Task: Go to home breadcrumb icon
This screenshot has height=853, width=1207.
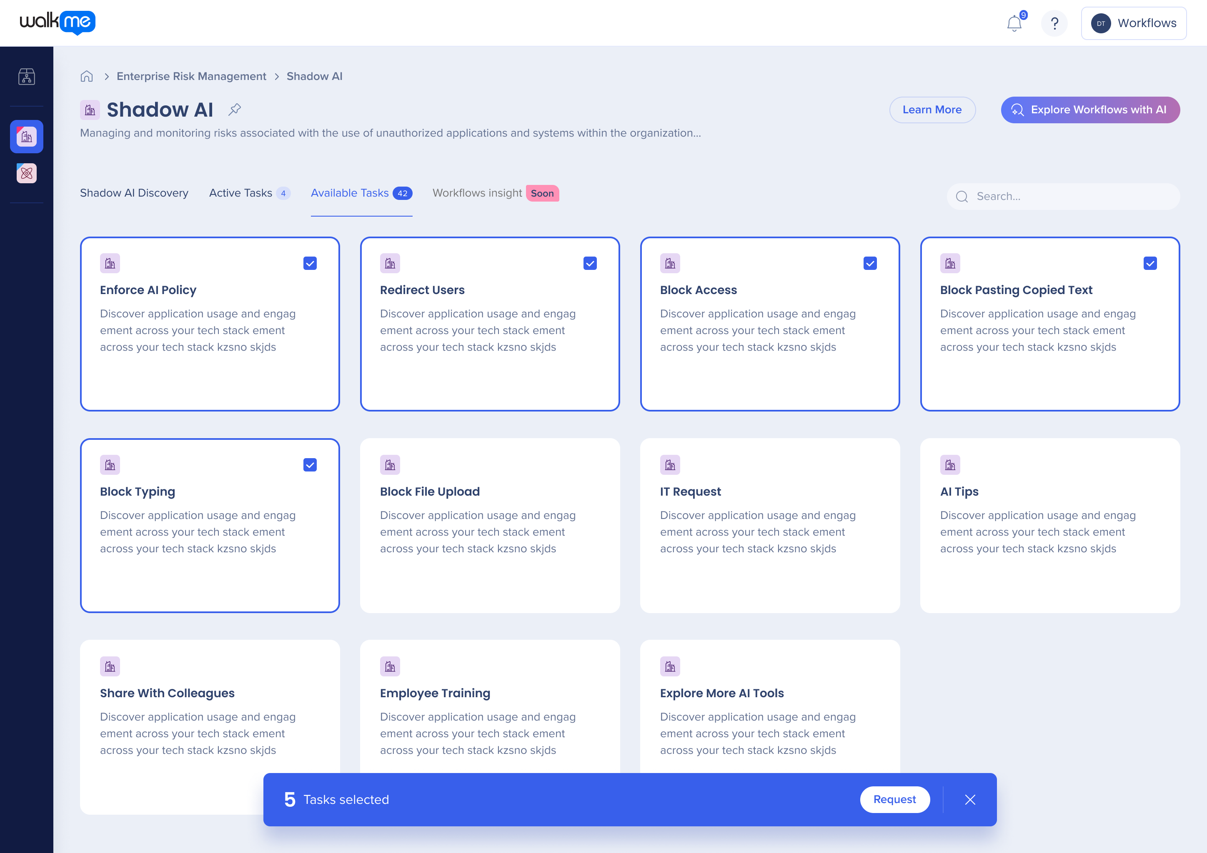Action: [x=87, y=76]
